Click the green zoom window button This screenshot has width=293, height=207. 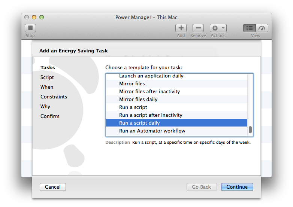click(42, 17)
